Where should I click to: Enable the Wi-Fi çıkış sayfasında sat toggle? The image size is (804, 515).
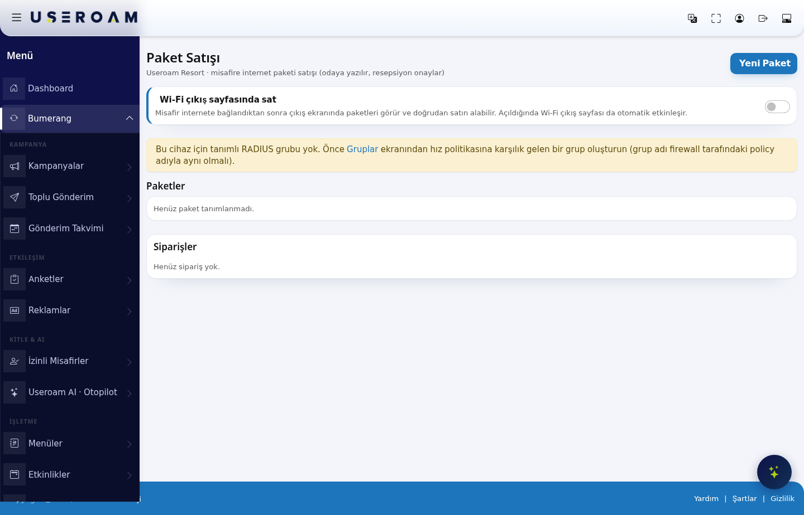[x=777, y=106]
